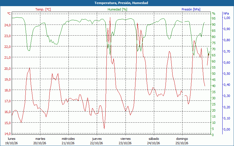Click the 24,0 temperature axis value
The width and height of the screenshot is (234, 146).
click(8, 25)
